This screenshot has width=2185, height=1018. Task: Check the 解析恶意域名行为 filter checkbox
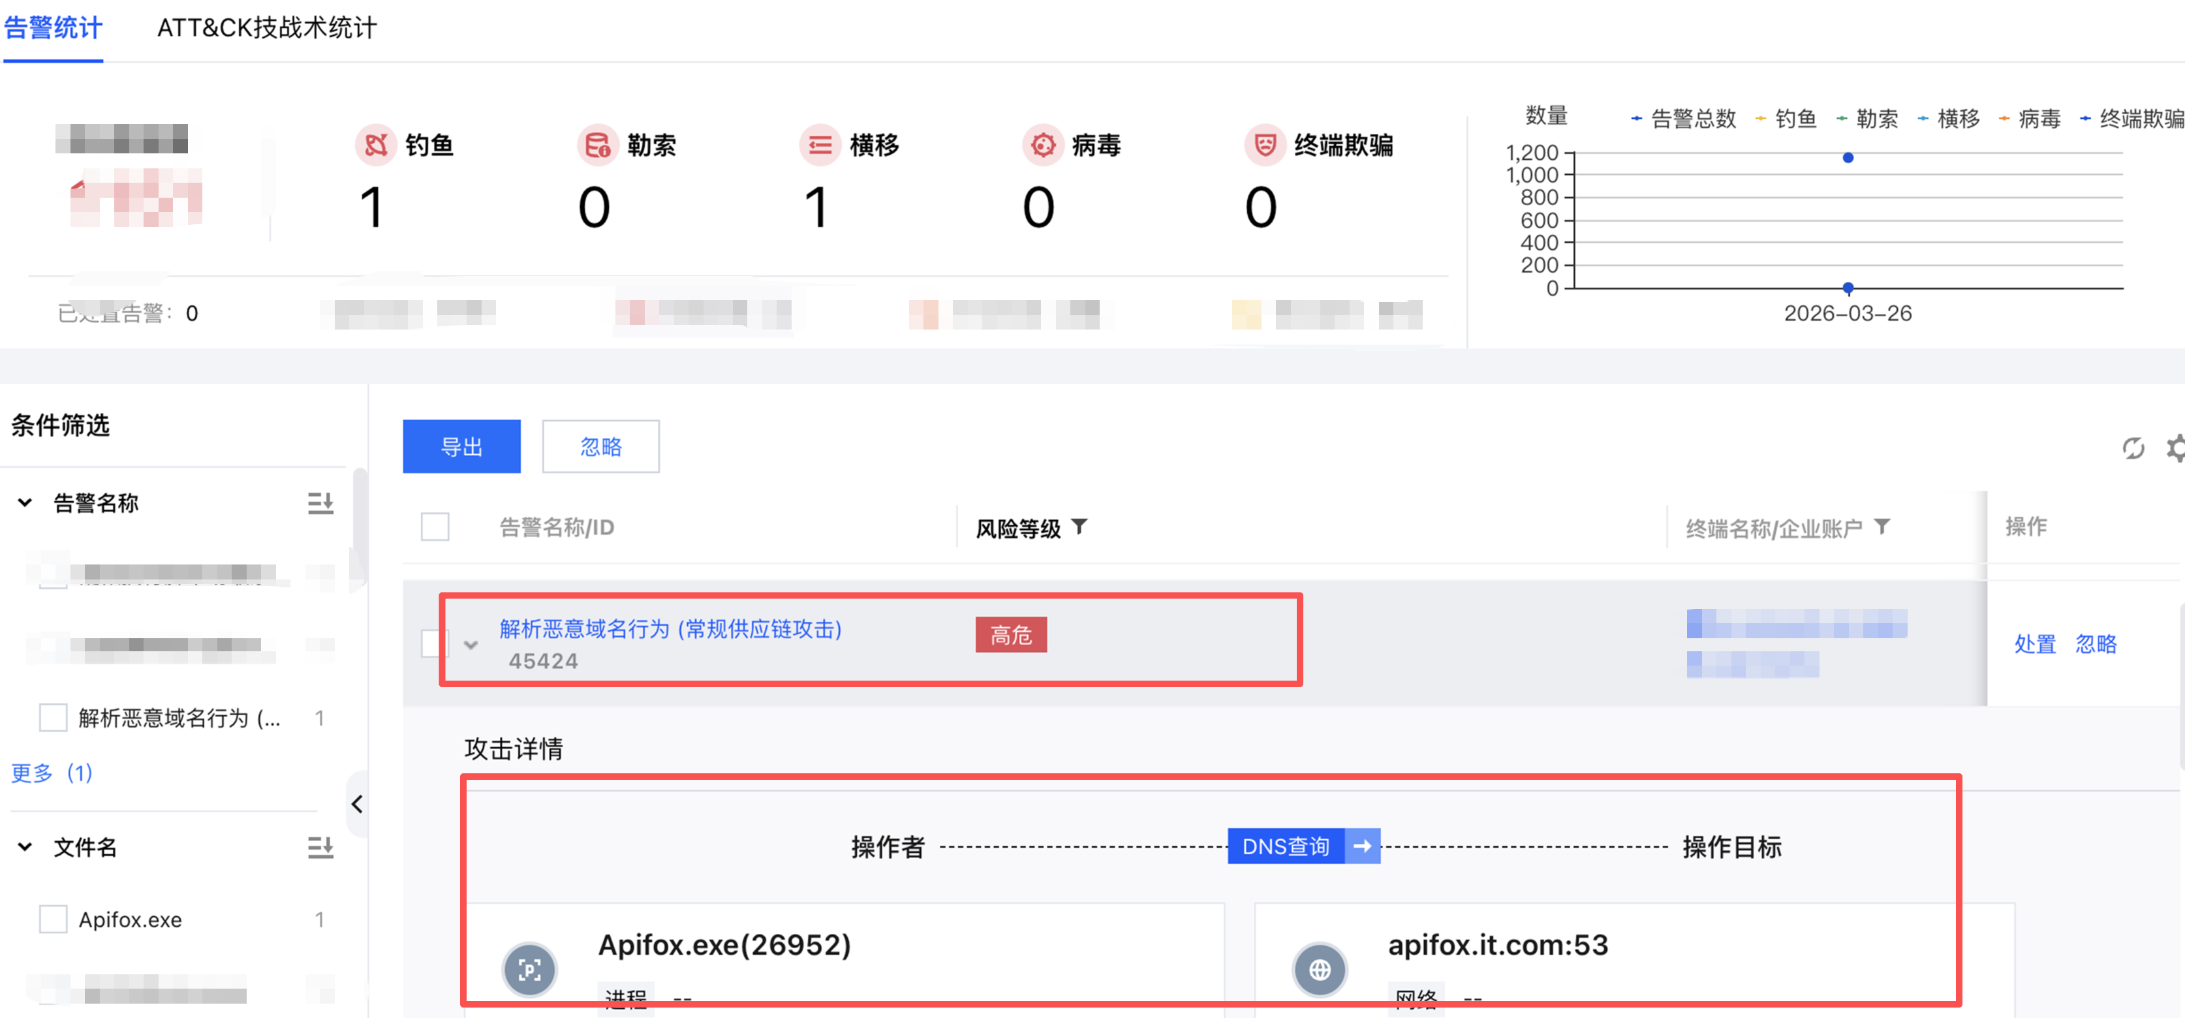click(54, 718)
